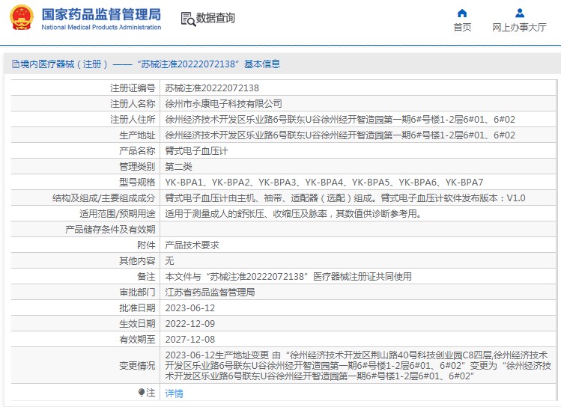The image size is (561, 407).
Task: Click approval date 2023-06-12
Action: pos(190,308)
